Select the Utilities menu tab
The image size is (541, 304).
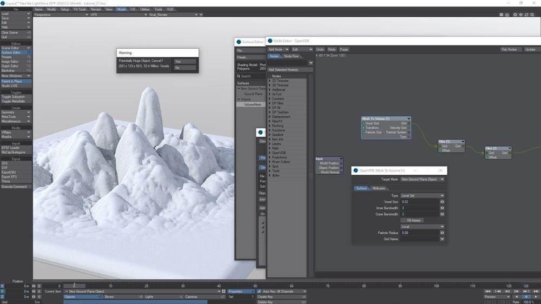(145, 9)
